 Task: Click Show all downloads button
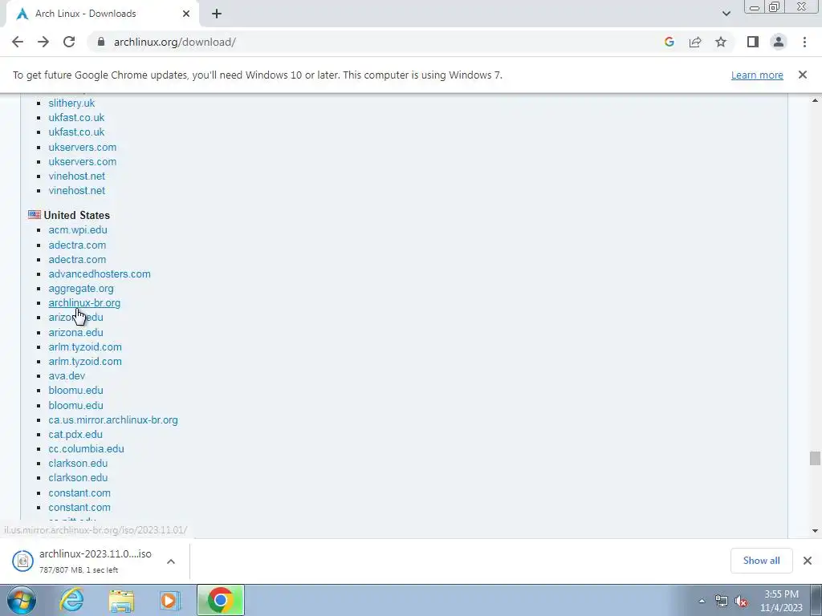[761, 561]
